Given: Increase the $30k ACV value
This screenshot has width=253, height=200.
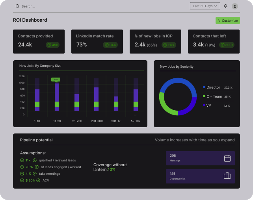Looking at the screenshot, I should pyautogui.click(x=38, y=180).
